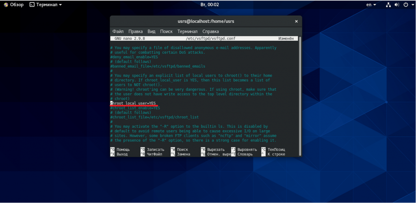Click the ^\ Замена shortcut
416x203 pixels.
pos(180,154)
